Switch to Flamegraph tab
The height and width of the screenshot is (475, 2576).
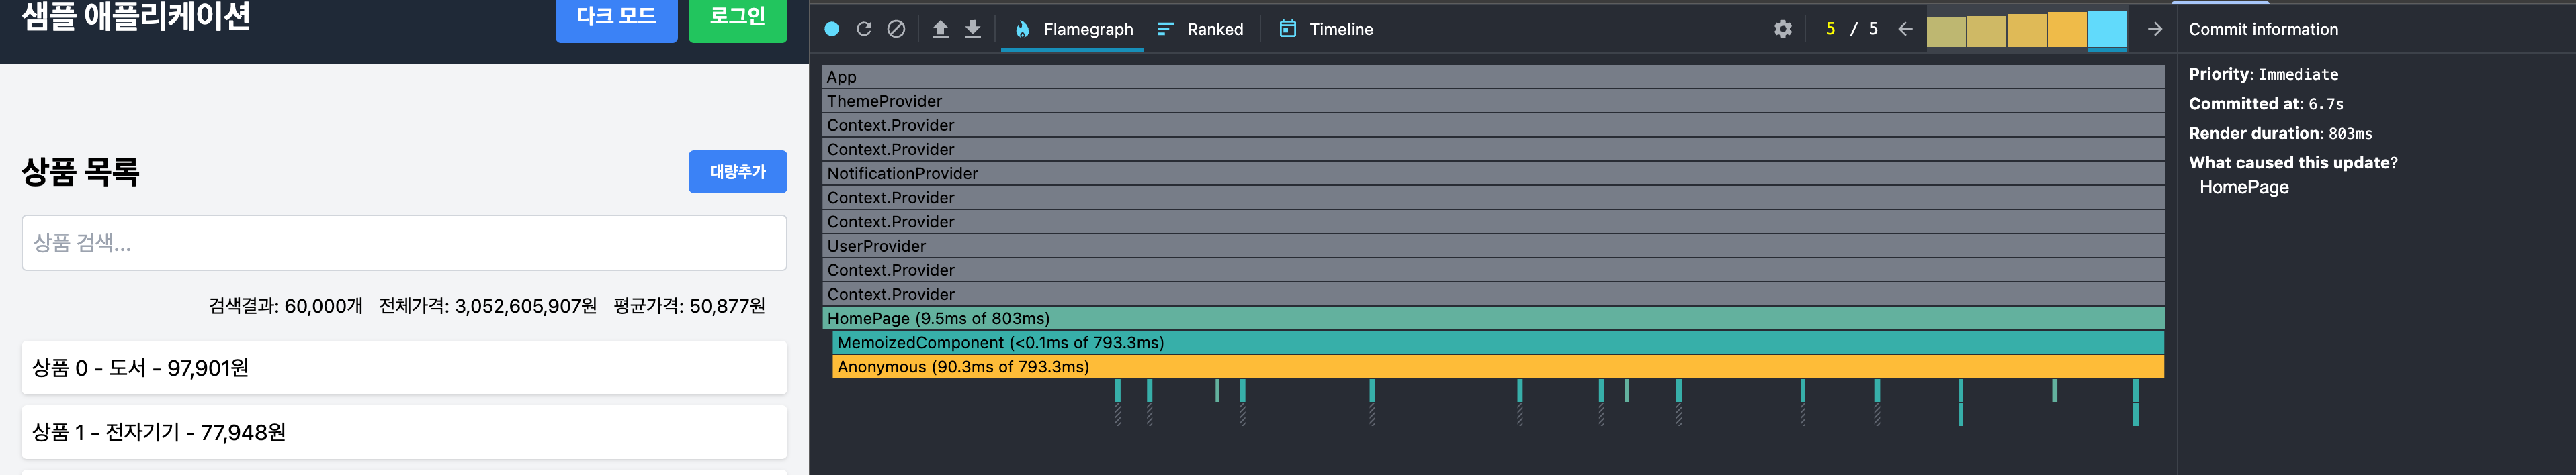1073,29
